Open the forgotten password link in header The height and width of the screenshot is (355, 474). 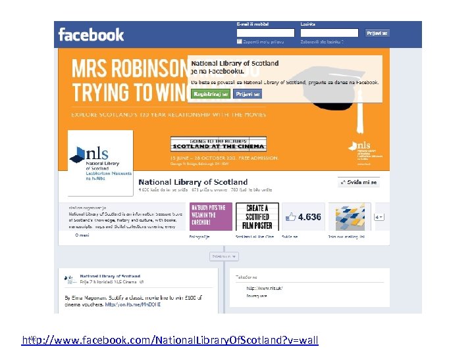[322, 42]
